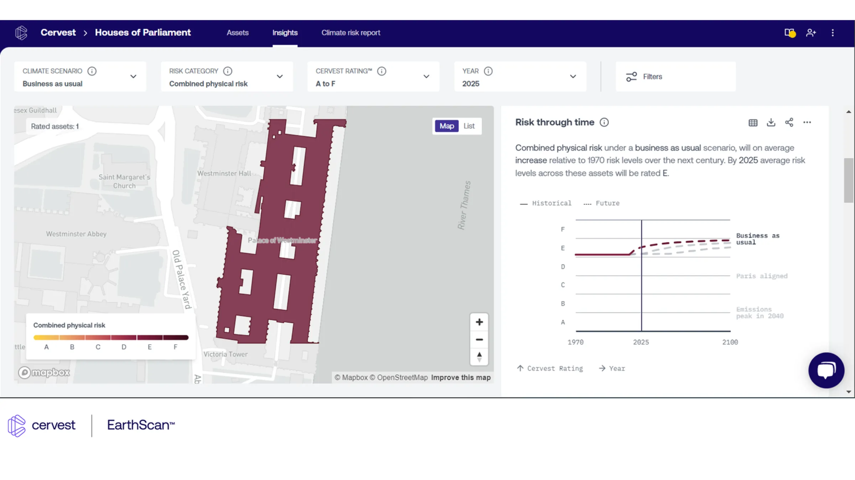855x480 pixels.
Task: Click the legend color bar segment A
Action: tap(46, 337)
